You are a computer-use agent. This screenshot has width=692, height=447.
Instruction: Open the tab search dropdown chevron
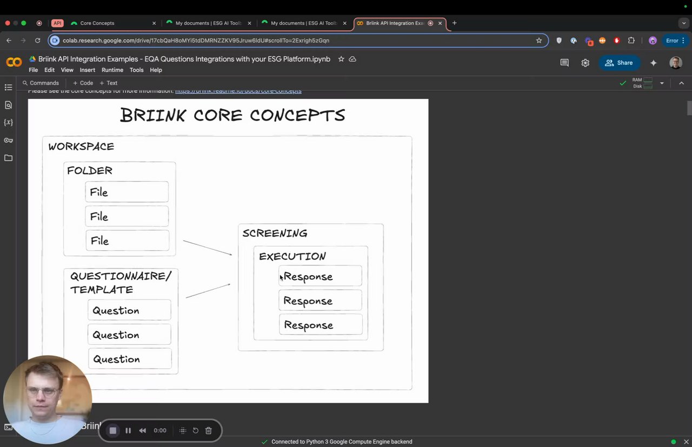pos(684,23)
